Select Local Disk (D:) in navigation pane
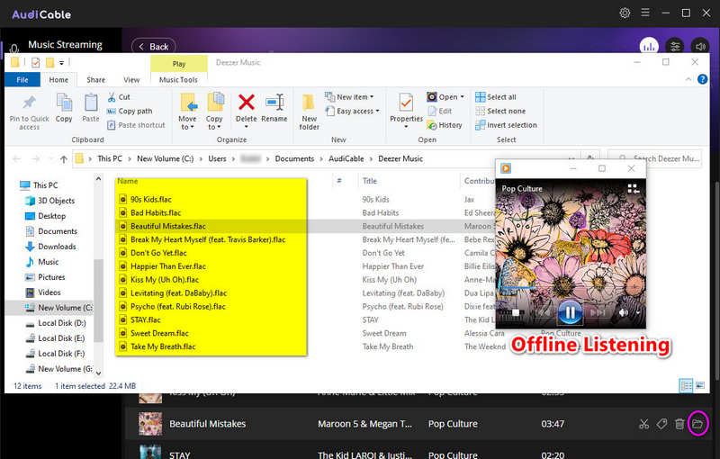The width and height of the screenshot is (720, 459). point(61,323)
